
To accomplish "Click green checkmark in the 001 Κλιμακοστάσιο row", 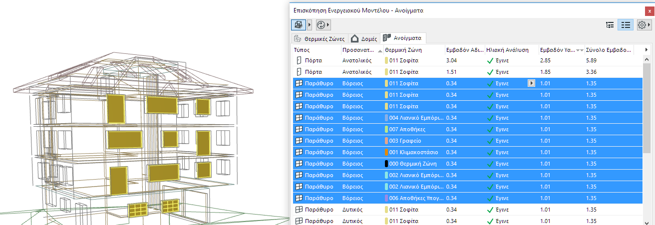I will pos(490,152).
